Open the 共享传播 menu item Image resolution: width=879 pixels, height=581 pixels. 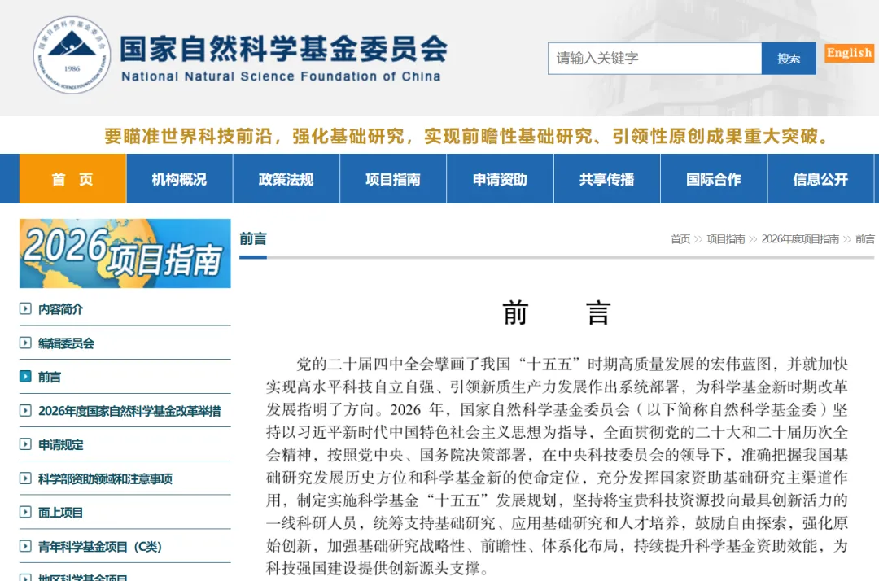(607, 179)
